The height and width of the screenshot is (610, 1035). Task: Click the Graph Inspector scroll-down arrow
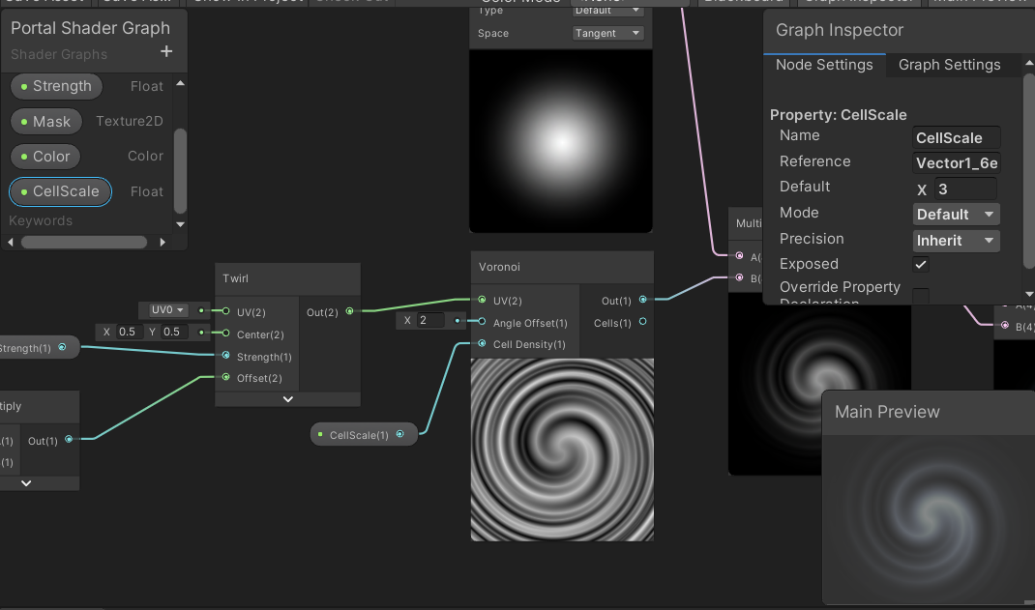pyautogui.click(x=1028, y=294)
